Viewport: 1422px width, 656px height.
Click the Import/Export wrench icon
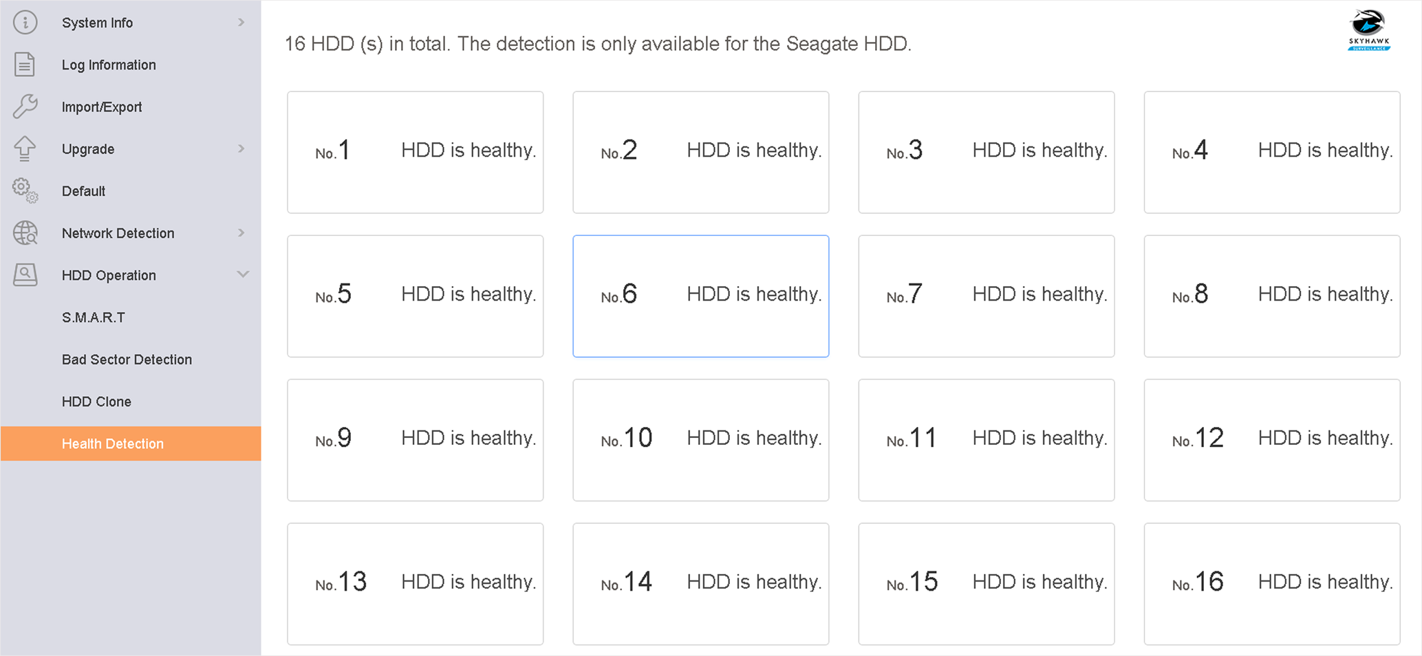pos(25,107)
